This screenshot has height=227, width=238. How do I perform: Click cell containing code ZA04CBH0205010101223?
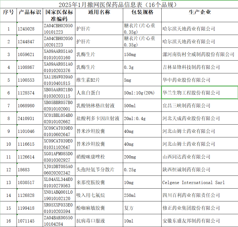click(59, 29)
